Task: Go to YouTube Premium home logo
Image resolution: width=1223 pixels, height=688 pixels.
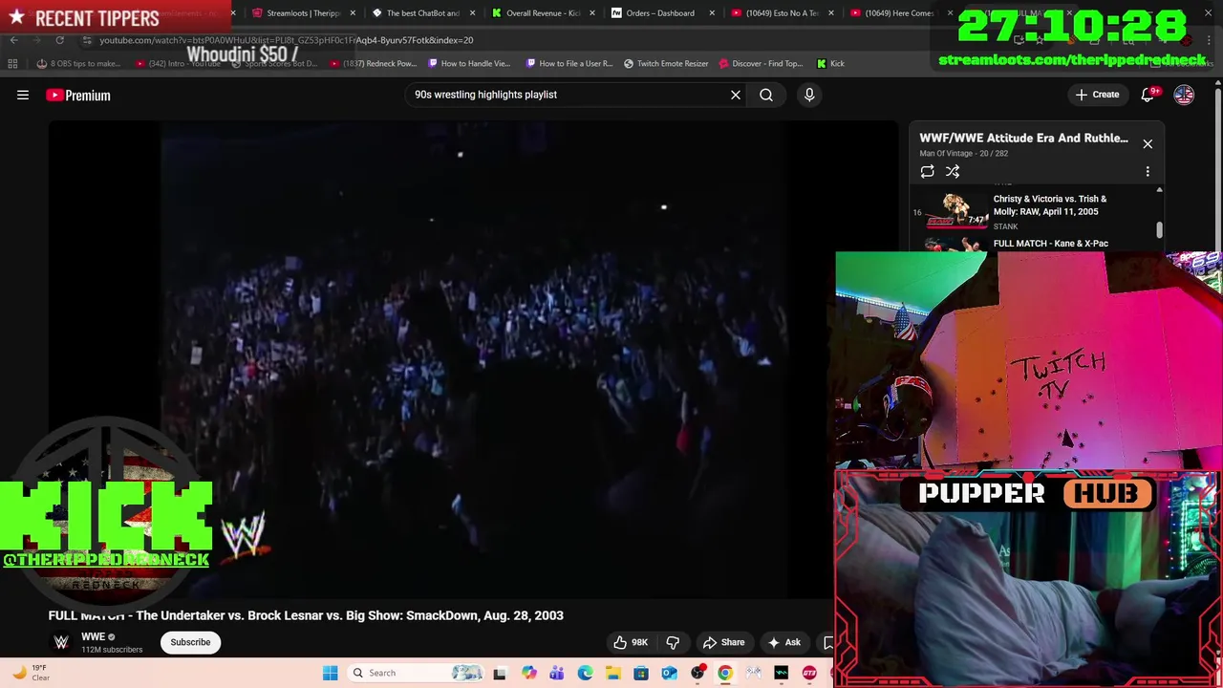Action: (78, 95)
